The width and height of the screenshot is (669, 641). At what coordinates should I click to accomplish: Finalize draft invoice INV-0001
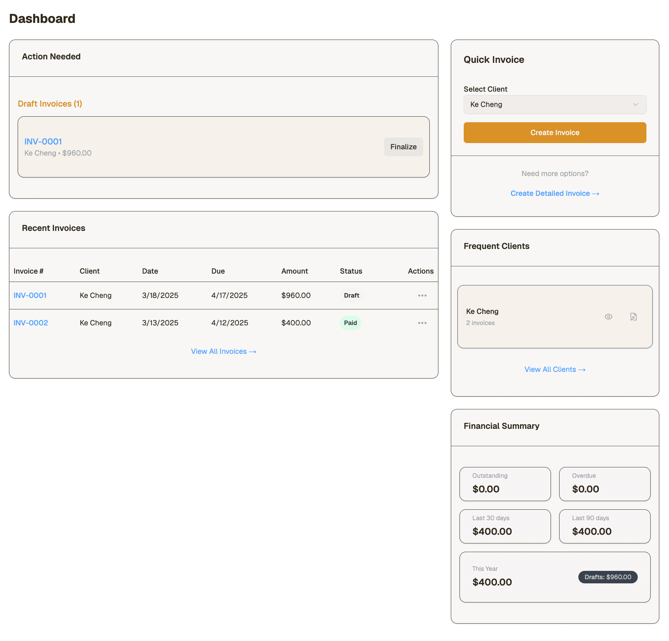403,147
